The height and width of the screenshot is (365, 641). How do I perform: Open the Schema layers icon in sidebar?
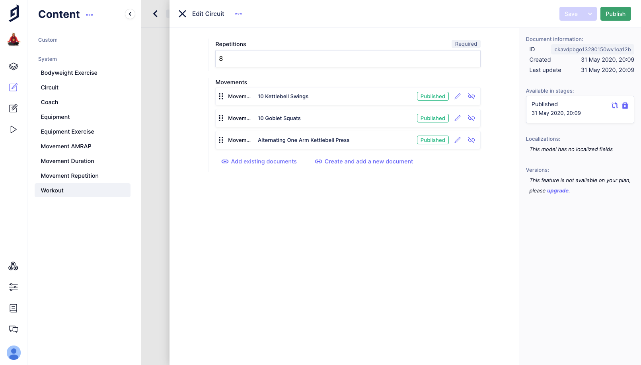14,66
